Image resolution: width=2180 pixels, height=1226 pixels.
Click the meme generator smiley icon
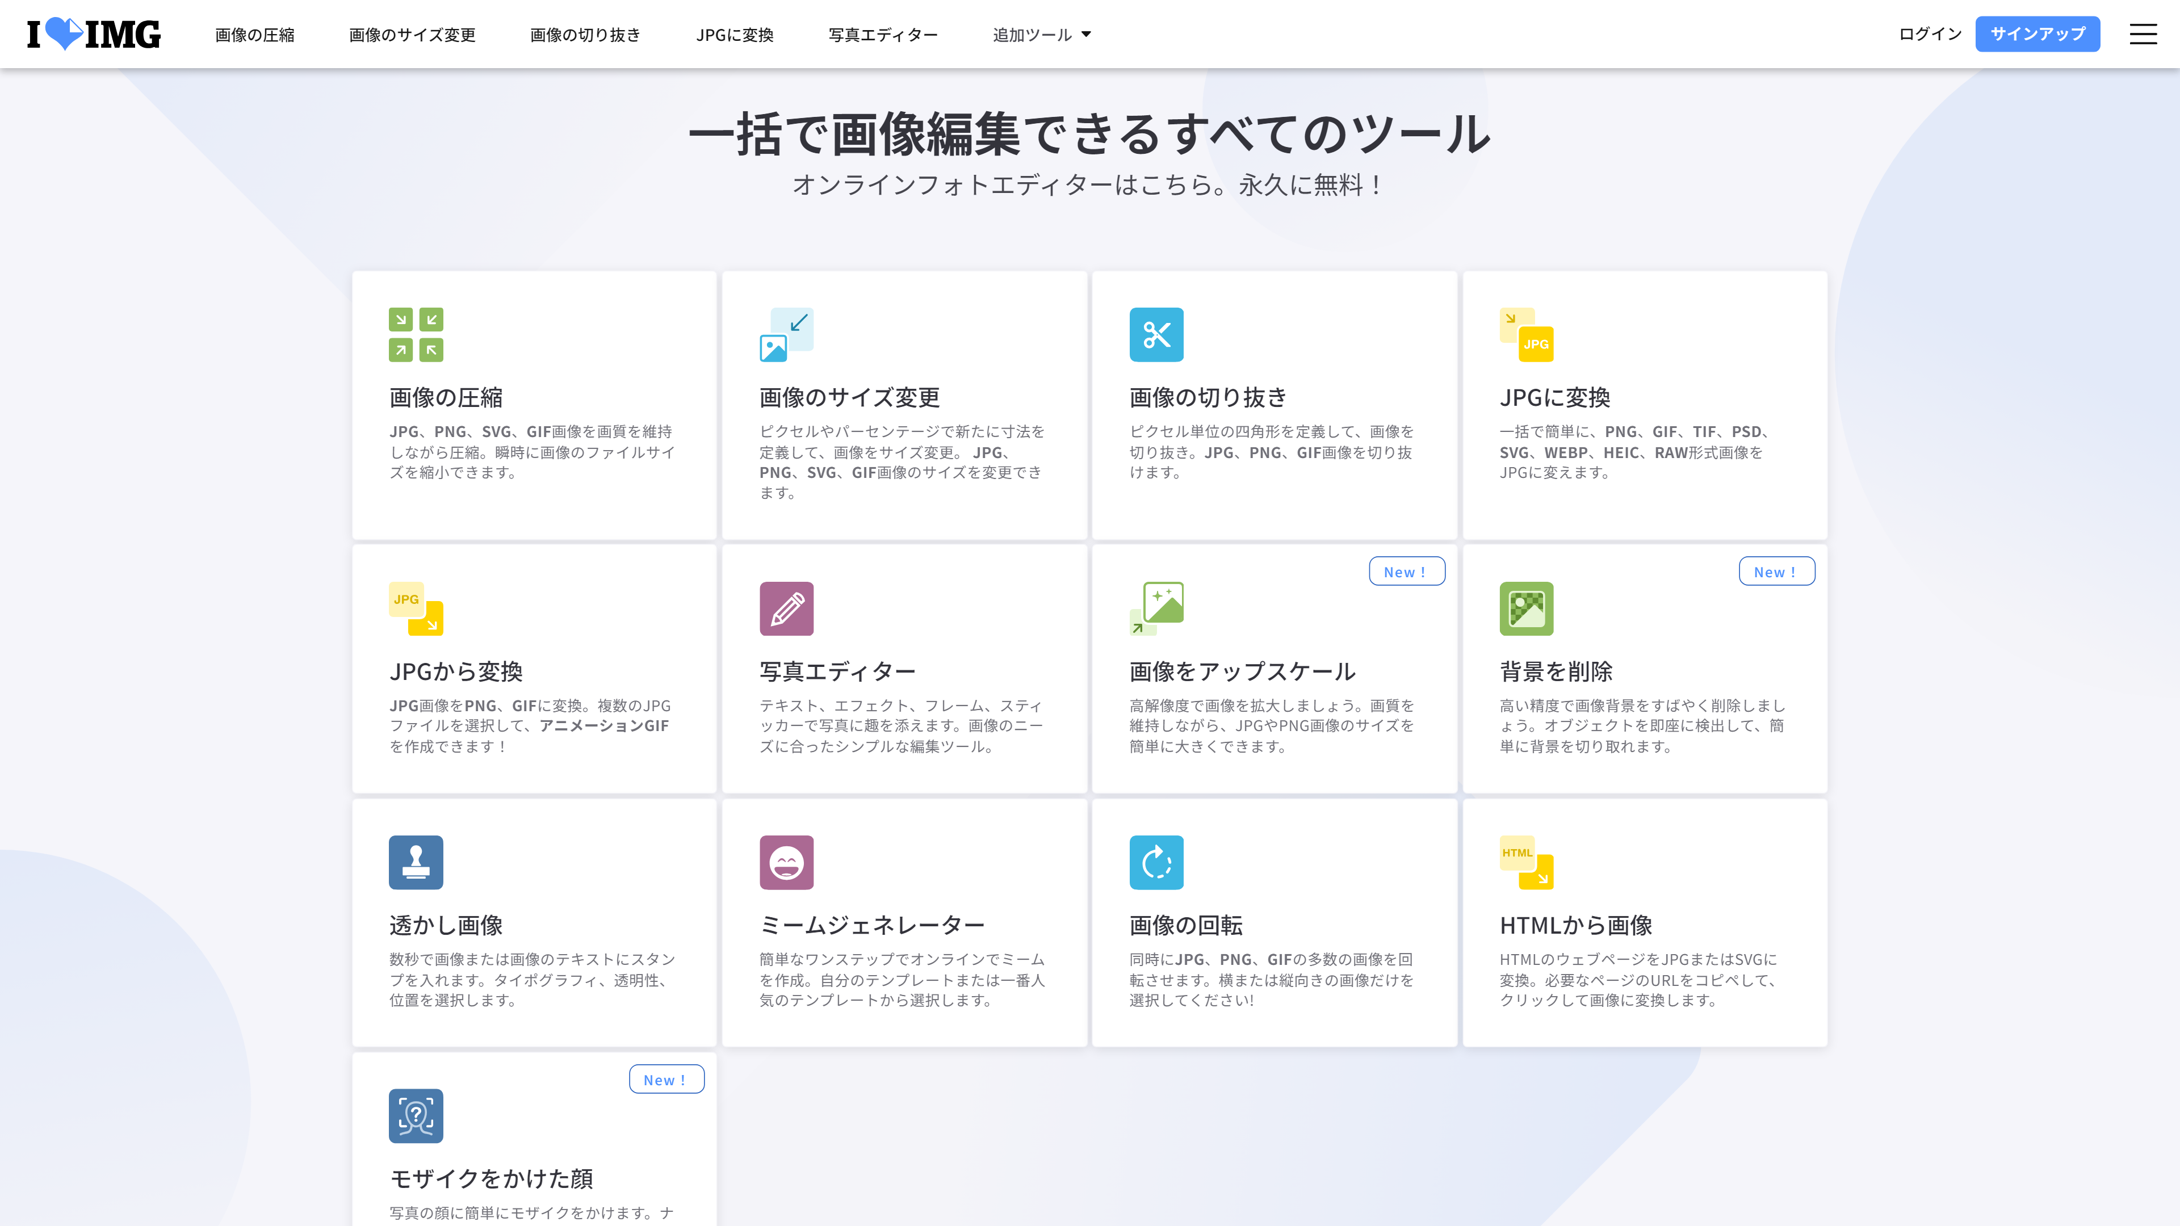pos(785,862)
